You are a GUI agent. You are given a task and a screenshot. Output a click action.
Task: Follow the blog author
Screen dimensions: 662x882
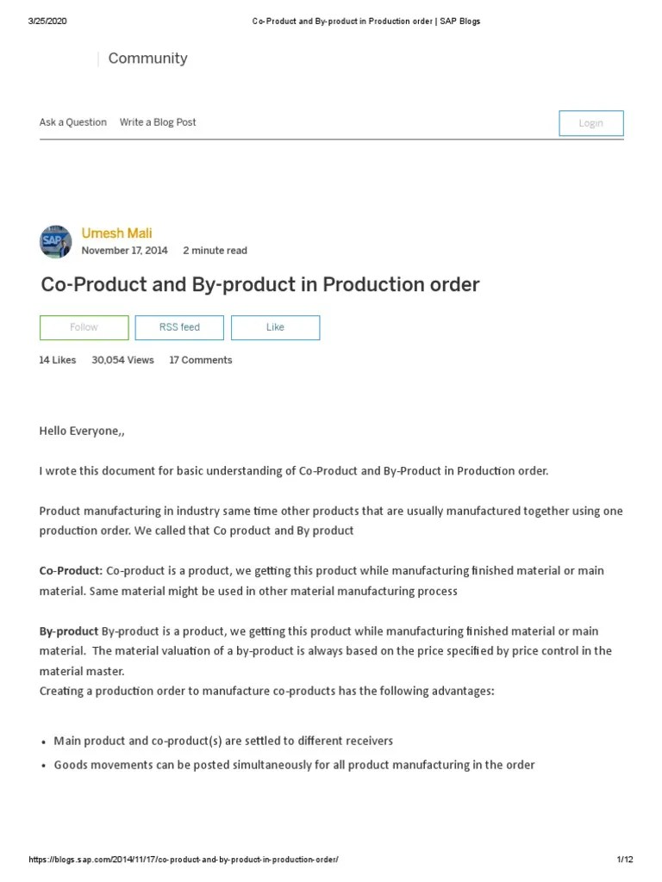pos(84,327)
